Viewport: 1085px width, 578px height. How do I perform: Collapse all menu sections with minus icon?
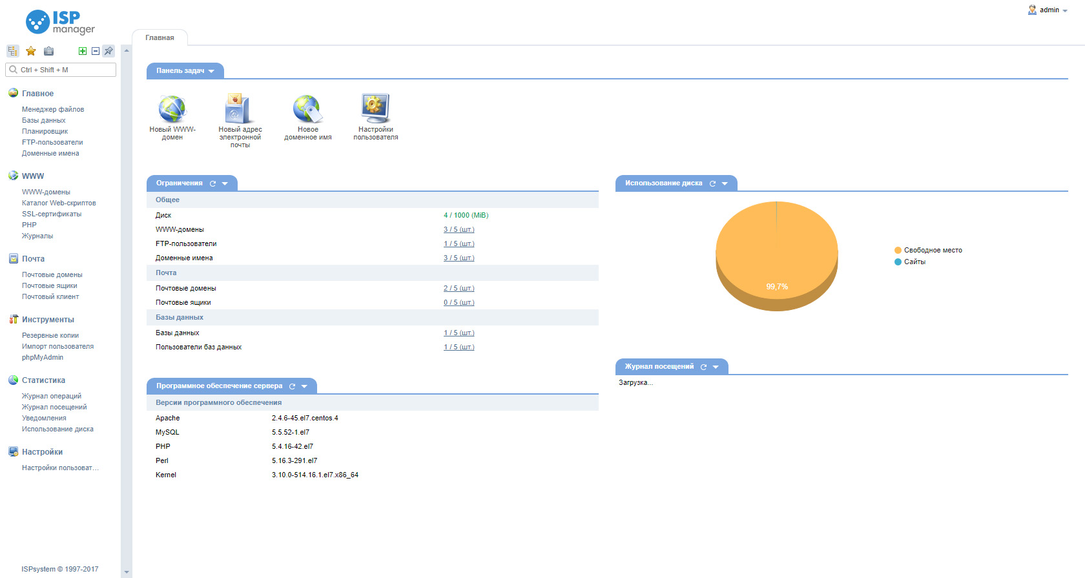click(x=96, y=51)
